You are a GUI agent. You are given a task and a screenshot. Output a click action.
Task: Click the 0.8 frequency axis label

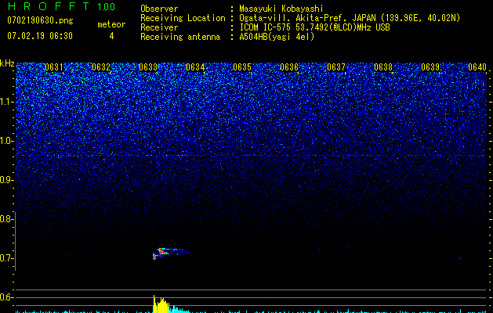(x=6, y=219)
